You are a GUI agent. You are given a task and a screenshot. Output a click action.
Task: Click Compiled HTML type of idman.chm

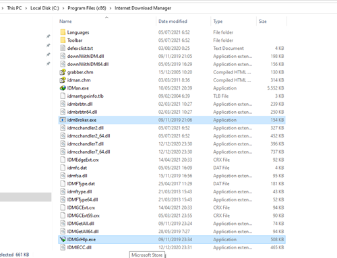pyautogui.click(x=232, y=80)
